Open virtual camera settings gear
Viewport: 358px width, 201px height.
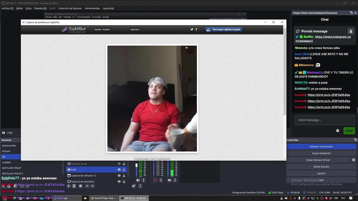(354, 160)
